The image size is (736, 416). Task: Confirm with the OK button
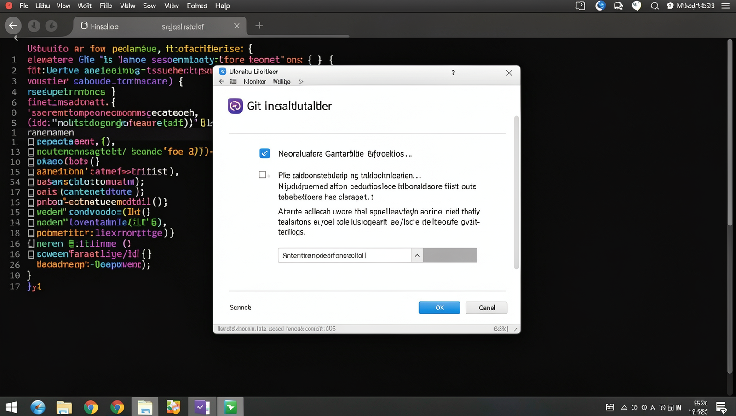tap(439, 308)
